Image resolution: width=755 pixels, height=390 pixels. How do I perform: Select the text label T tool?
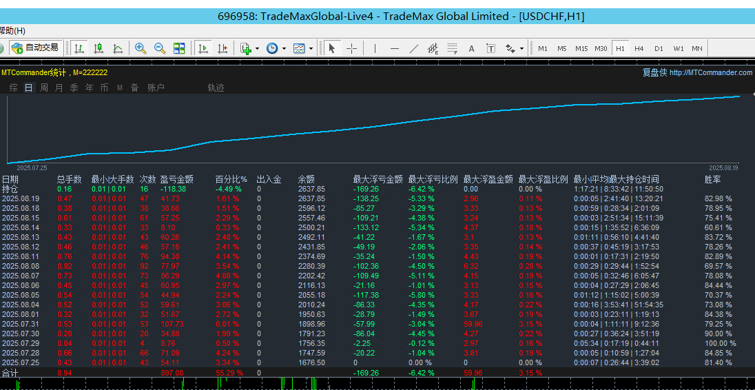490,48
